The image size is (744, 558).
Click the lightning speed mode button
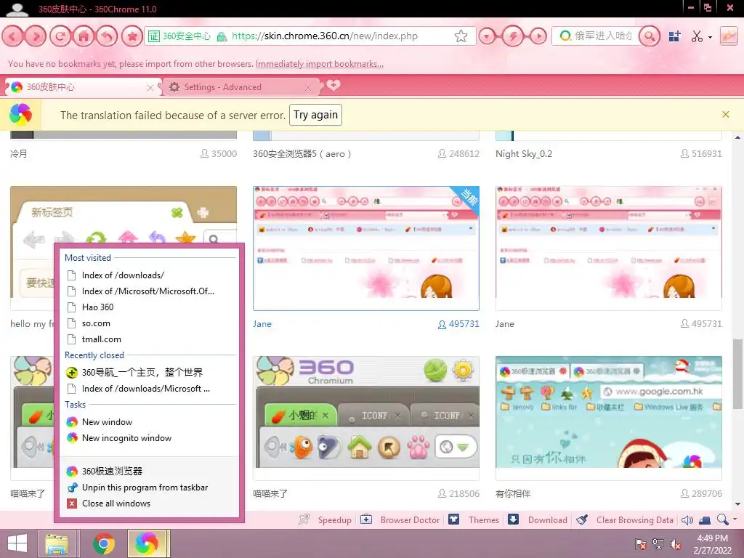coord(513,36)
